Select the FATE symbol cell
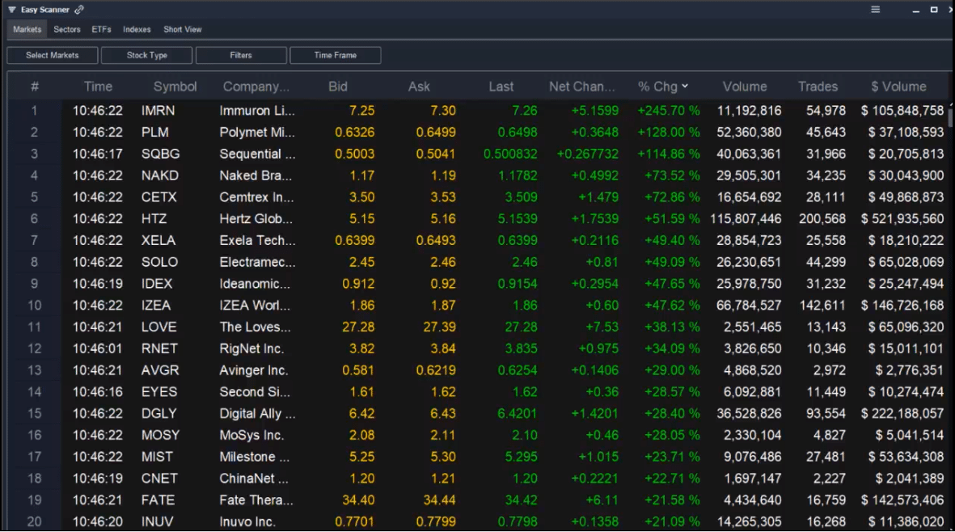Image resolution: width=955 pixels, height=532 pixels. [158, 500]
